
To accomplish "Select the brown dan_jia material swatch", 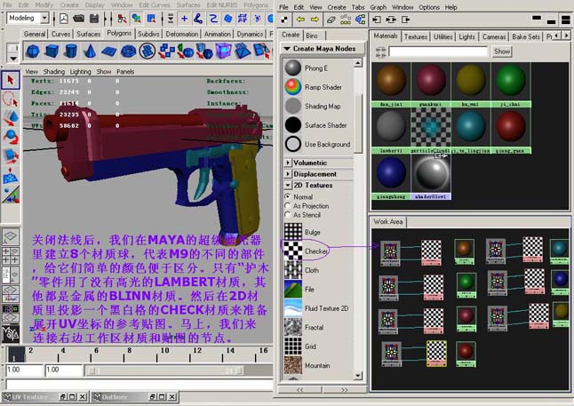I will (x=391, y=82).
